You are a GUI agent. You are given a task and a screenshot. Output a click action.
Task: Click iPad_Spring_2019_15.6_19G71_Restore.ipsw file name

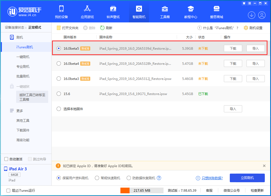[x=133, y=94]
